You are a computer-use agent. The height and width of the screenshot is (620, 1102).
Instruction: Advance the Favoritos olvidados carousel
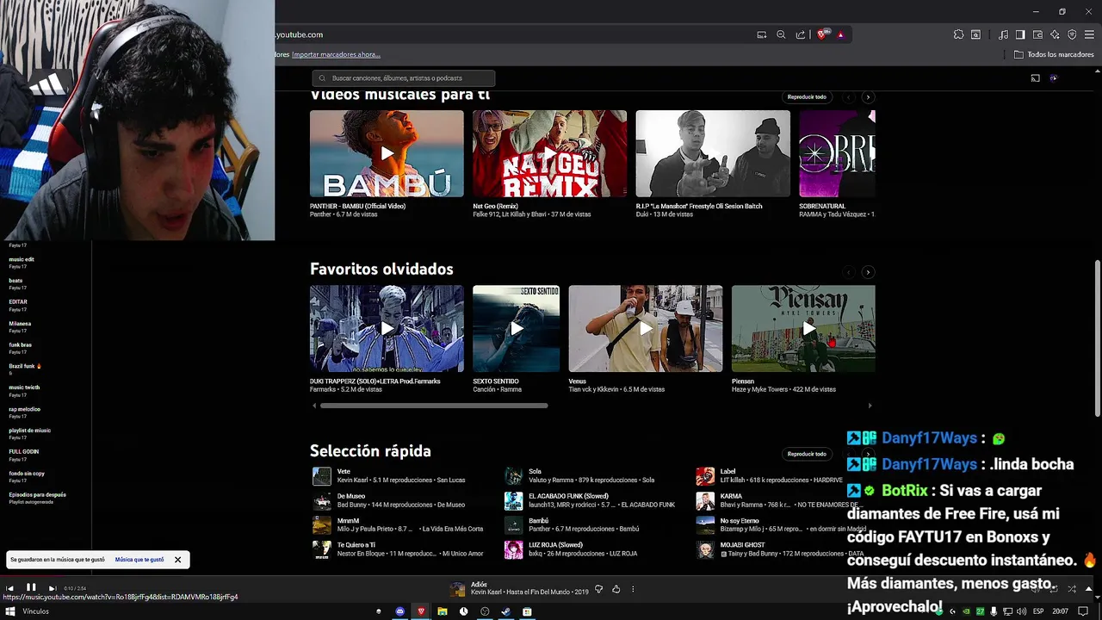(868, 272)
